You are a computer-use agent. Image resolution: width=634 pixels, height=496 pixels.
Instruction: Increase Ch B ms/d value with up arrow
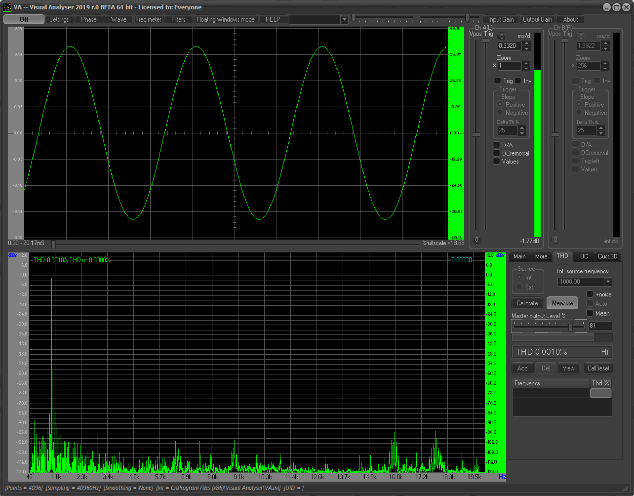[x=606, y=43]
